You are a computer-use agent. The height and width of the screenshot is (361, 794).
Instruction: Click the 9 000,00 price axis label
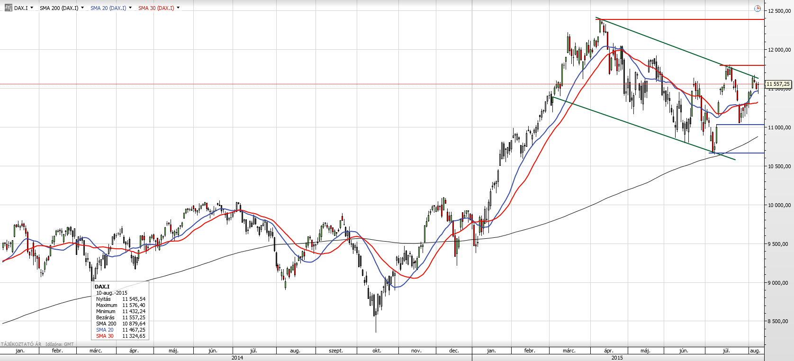tap(779, 283)
